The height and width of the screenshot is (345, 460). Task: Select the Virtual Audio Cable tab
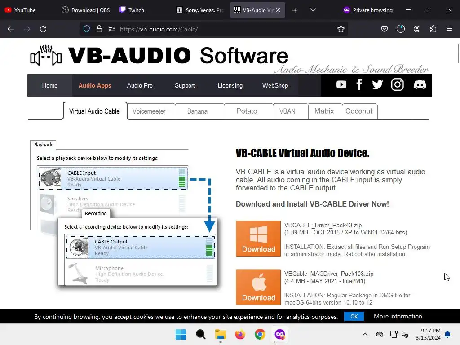point(94,111)
